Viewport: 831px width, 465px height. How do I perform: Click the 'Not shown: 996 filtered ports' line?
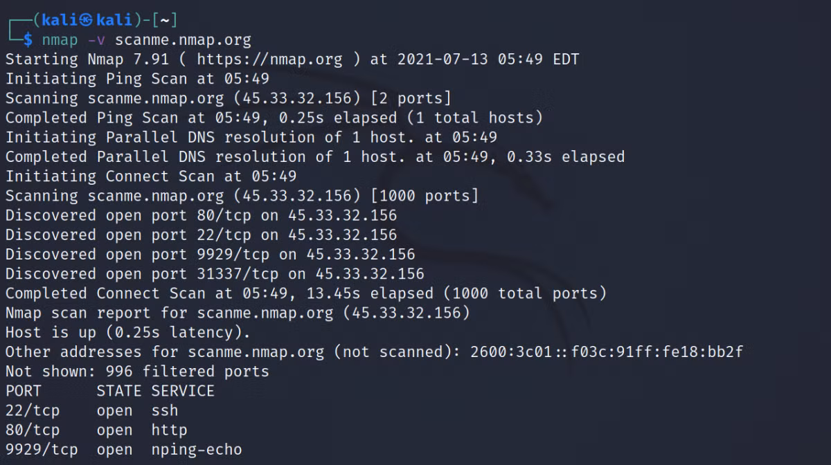[x=137, y=371]
